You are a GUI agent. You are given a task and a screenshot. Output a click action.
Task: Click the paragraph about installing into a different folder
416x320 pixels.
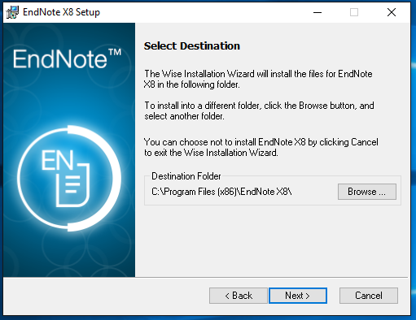[259, 110]
